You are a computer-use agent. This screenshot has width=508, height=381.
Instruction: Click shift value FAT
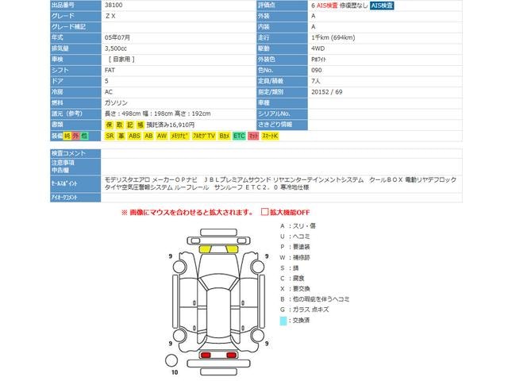[x=110, y=71]
